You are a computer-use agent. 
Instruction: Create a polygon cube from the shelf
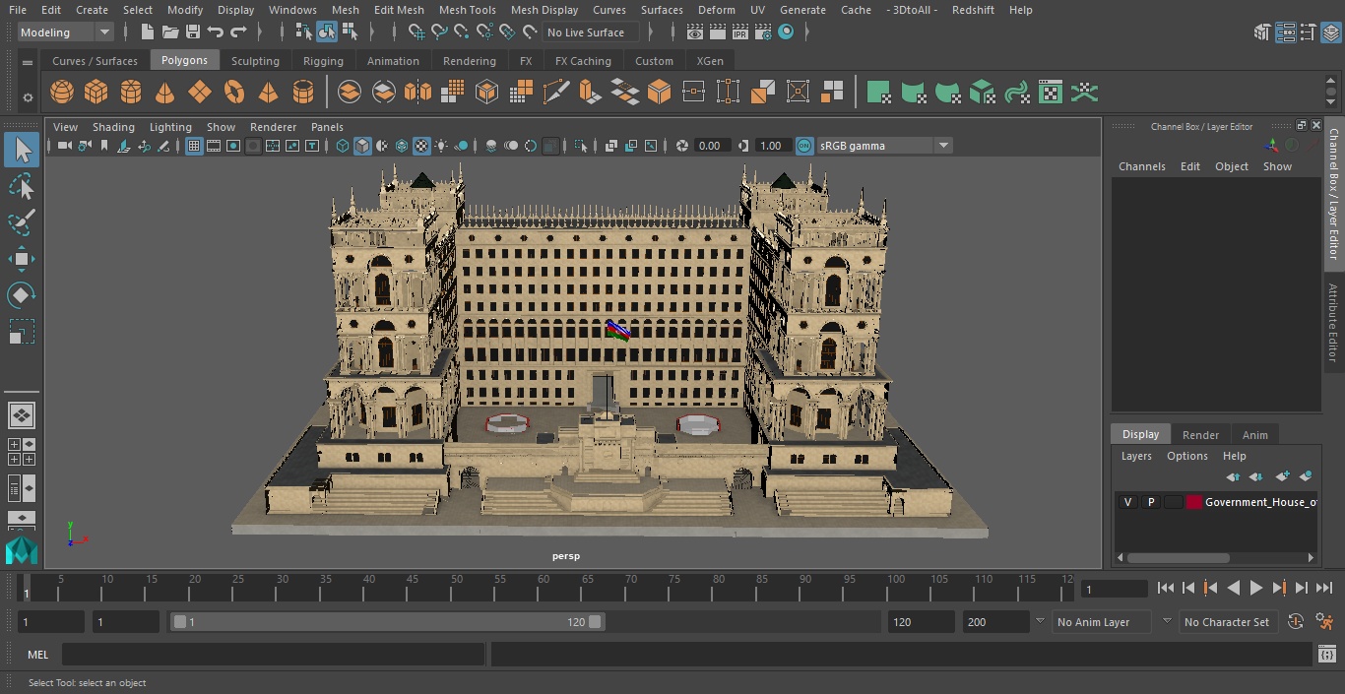tap(96, 93)
